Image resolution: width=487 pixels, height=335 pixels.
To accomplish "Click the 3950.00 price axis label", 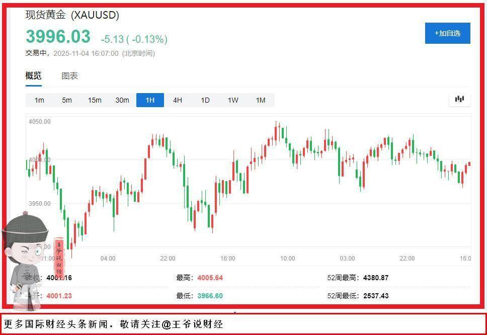I will coord(39,203).
